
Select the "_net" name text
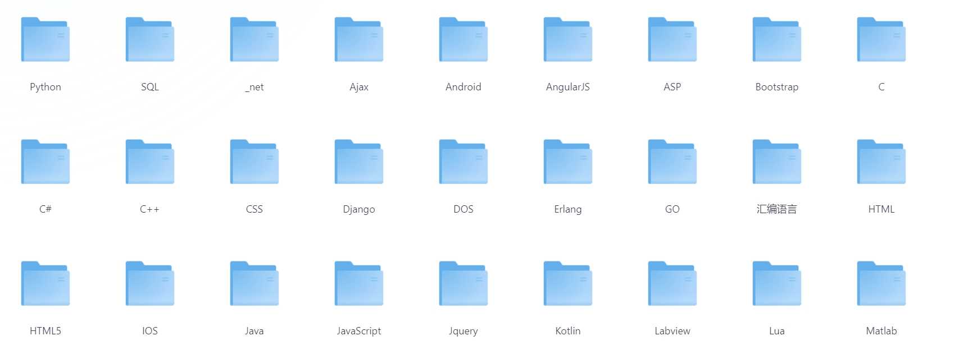(255, 87)
